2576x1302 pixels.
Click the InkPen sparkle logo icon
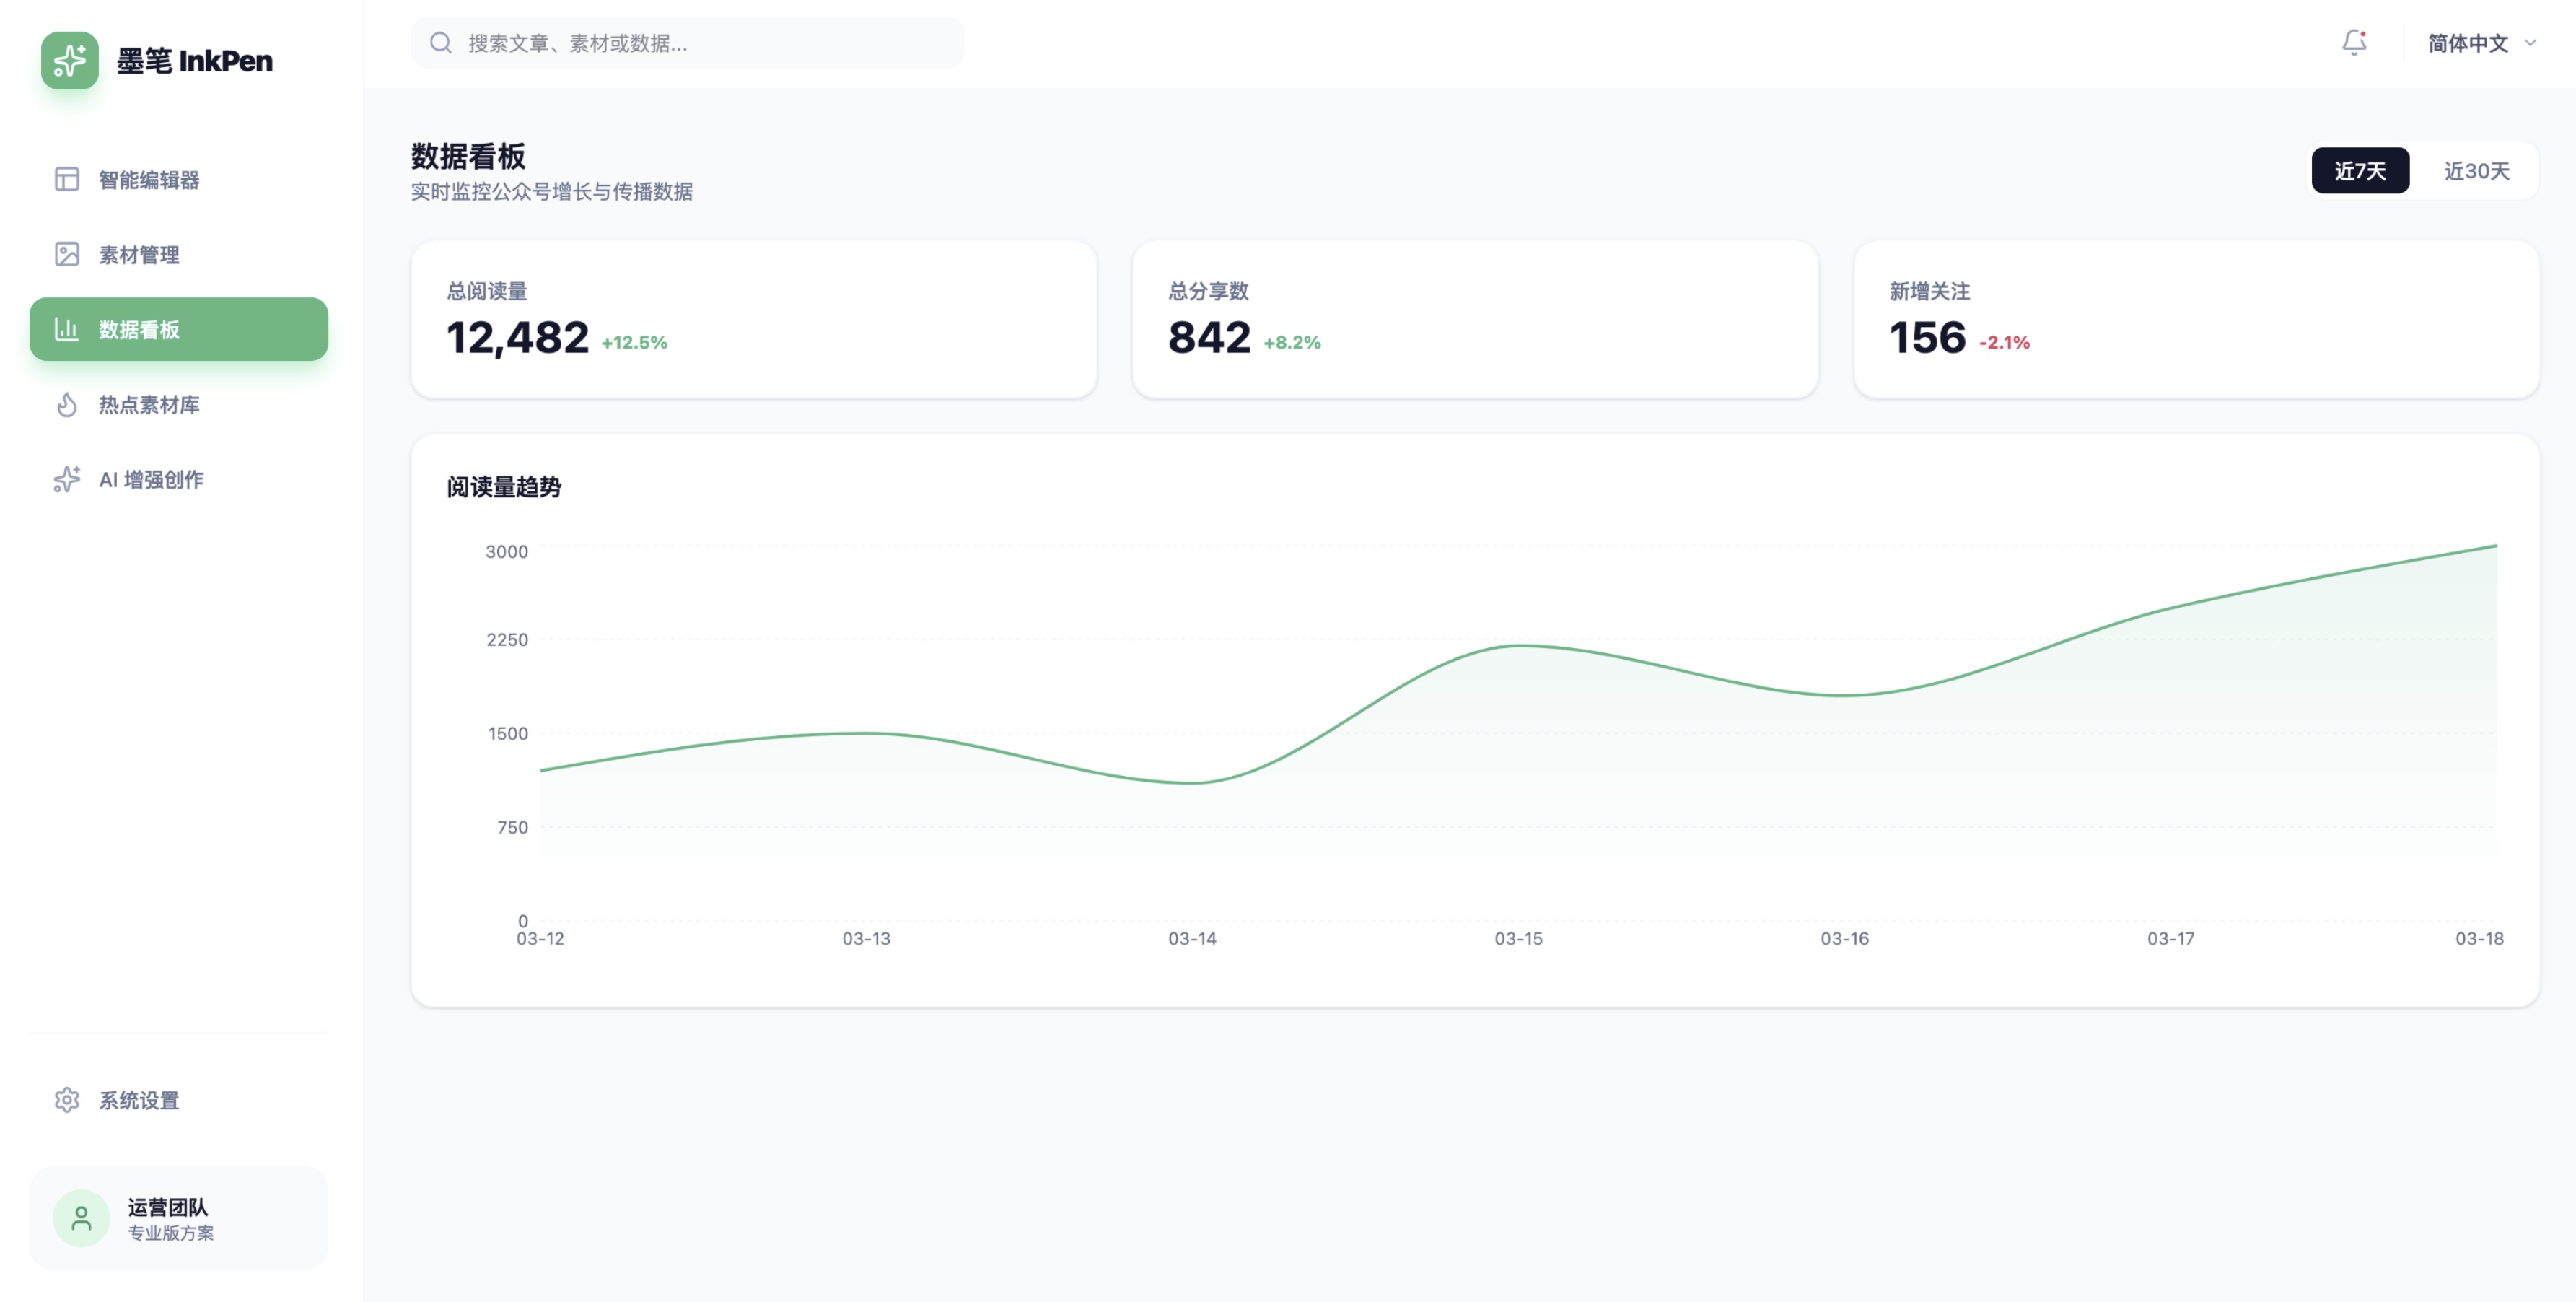pos(69,60)
